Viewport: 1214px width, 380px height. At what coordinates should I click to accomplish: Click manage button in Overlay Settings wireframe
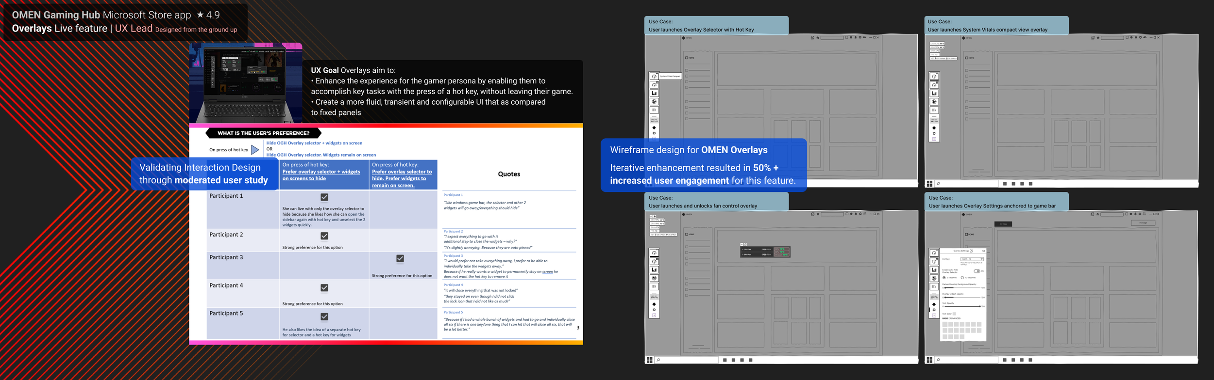tap(1143, 223)
